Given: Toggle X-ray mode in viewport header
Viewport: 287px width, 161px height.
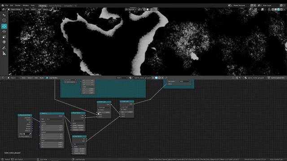Looking at the screenshot, I should pos(269,9).
